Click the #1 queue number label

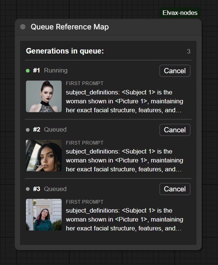click(36, 70)
